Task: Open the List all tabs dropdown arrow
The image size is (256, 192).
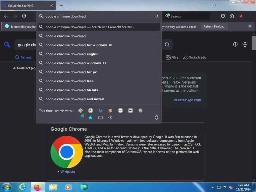Action: click(214, 5)
